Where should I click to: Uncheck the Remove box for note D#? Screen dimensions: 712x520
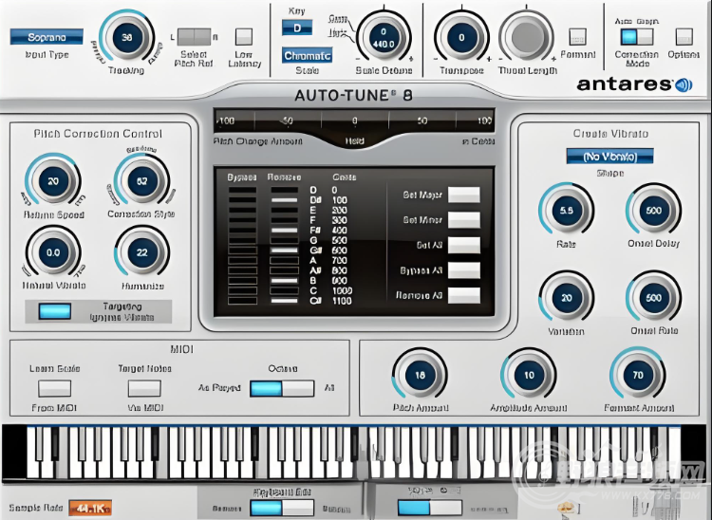285,200
